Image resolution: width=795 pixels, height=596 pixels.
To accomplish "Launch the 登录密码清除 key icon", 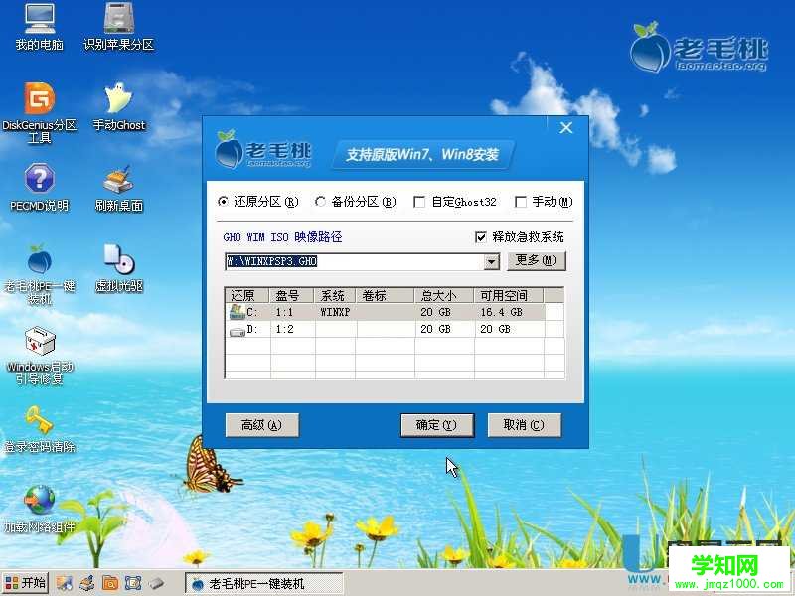I will (x=40, y=429).
